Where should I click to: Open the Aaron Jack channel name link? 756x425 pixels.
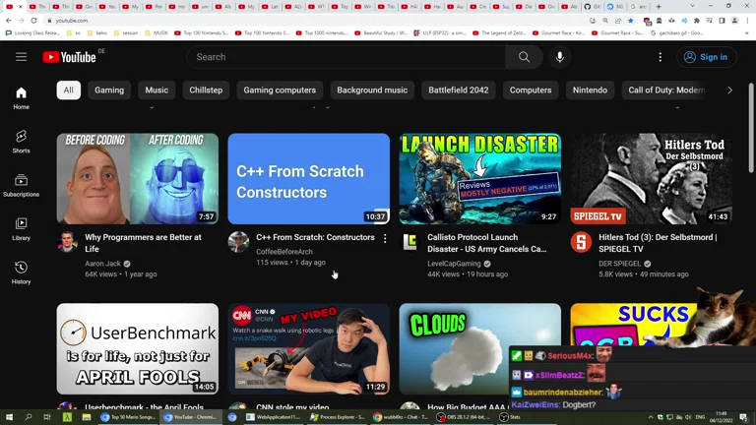[x=102, y=264]
